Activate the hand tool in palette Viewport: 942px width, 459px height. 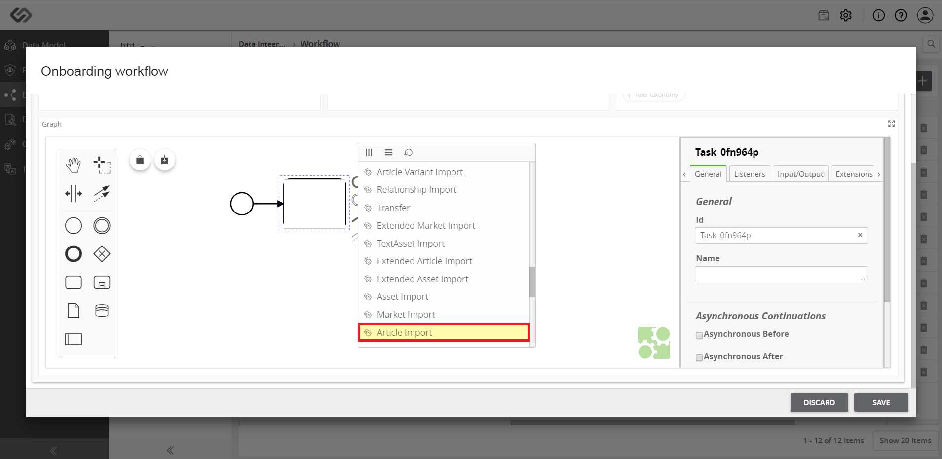(x=74, y=165)
